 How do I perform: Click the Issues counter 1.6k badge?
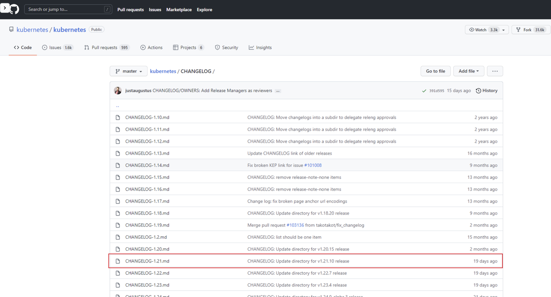coord(68,48)
